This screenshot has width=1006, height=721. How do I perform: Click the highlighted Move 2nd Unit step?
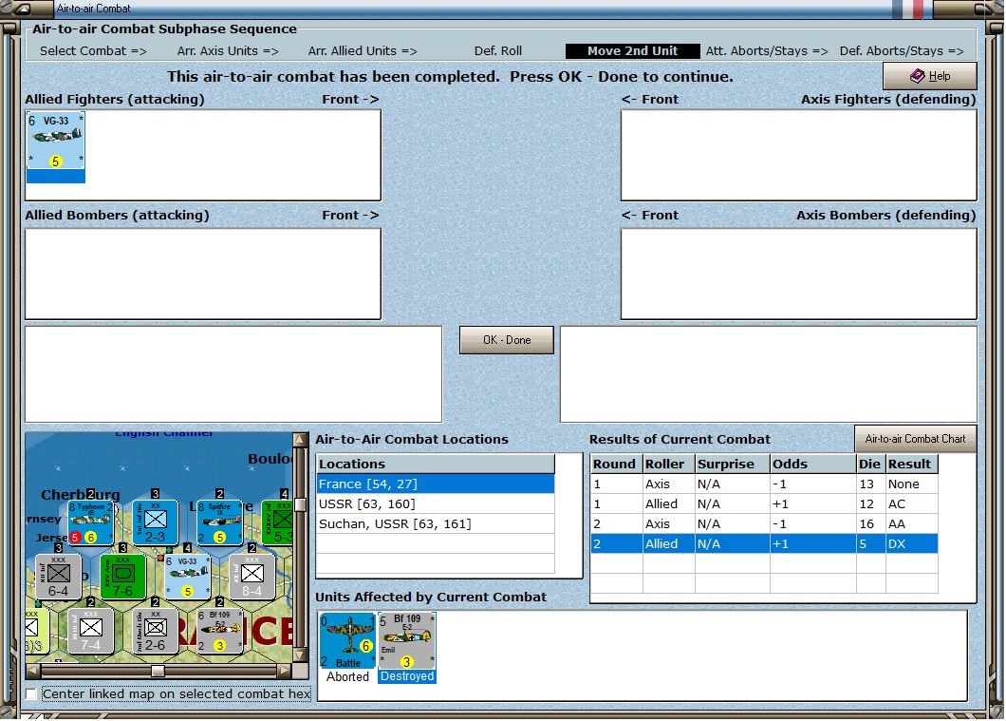click(633, 50)
